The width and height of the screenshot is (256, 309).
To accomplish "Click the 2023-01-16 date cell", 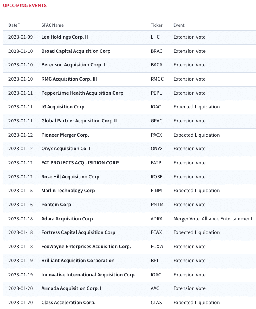I will click(21, 205).
